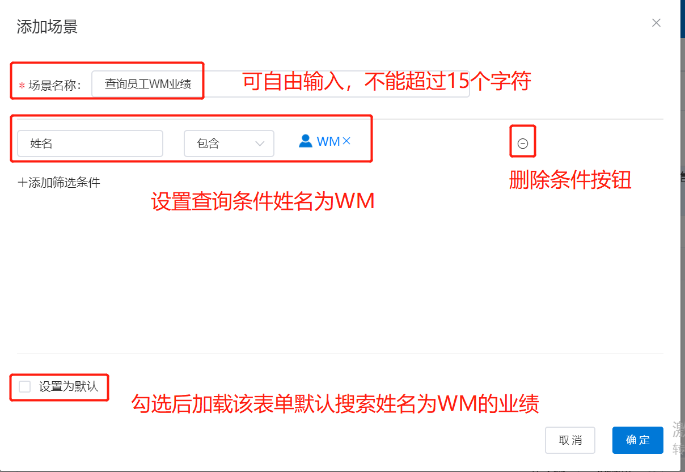Click the 添加场景 dialog title
Screen dimensions: 685x472
[47, 27]
